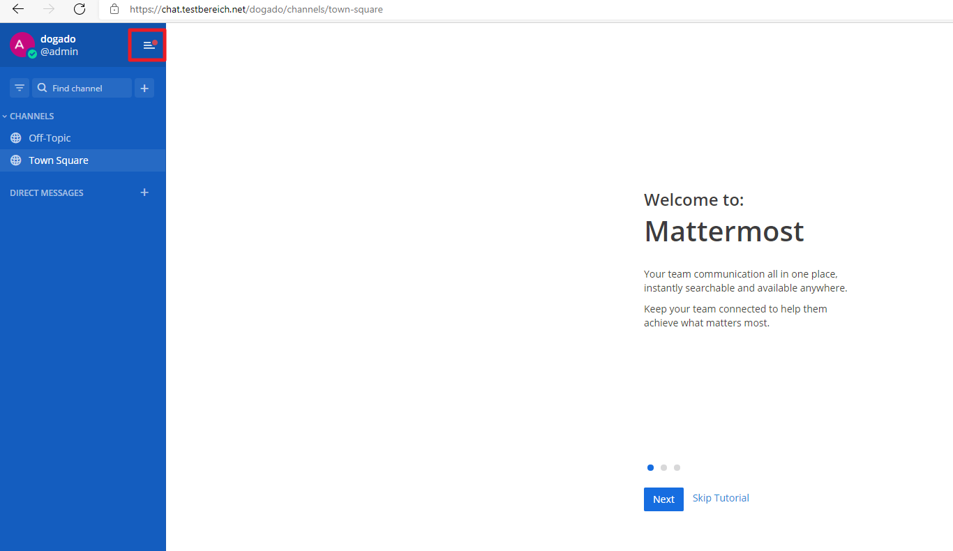Viewport: 953px width, 551px height.
Task: Open the Off-Topic channel
Action: 83,138
